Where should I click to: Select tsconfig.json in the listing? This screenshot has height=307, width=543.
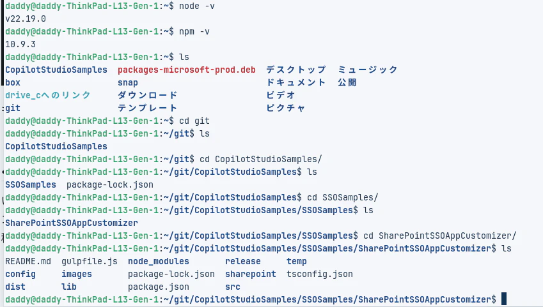tap(320, 274)
